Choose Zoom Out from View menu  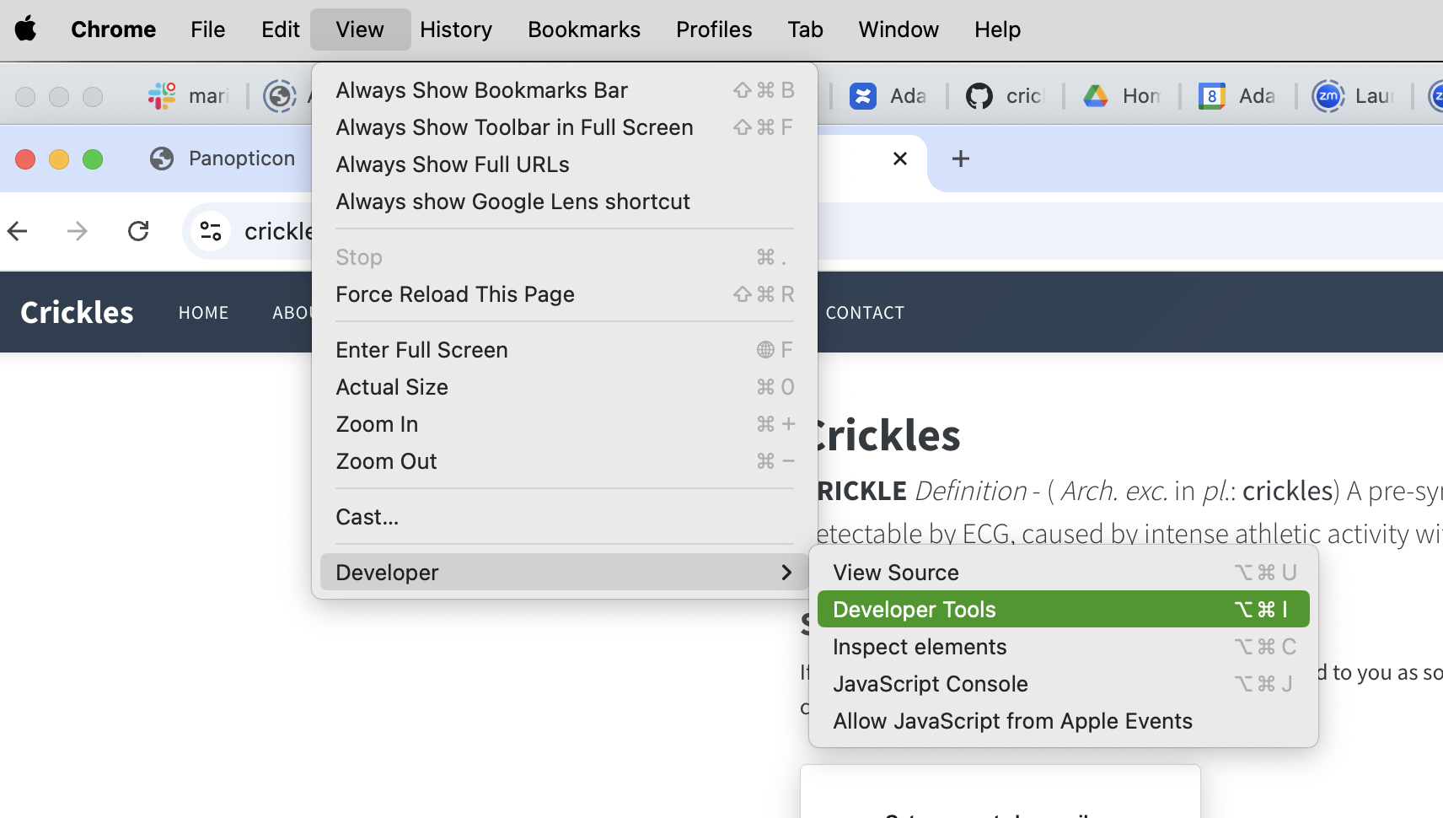click(x=565, y=461)
